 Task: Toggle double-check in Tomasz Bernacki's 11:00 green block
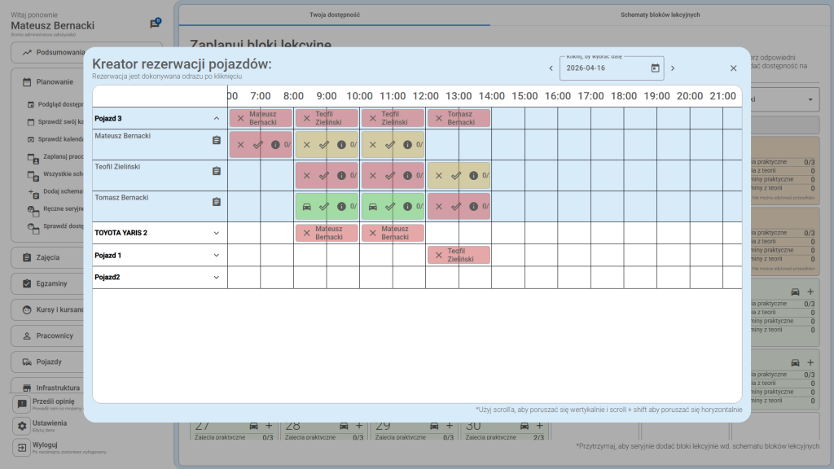tap(390, 207)
